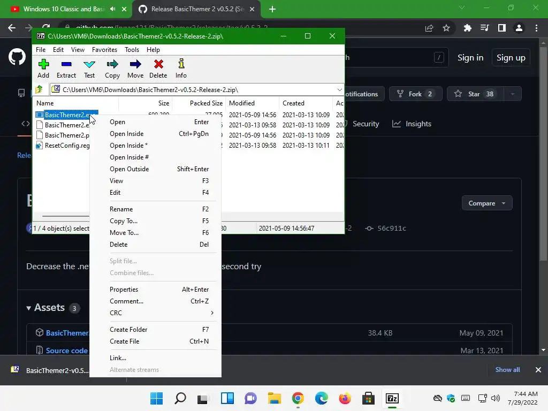The height and width of the screenshot is (411, 548).
Task: Open Chrome extensions puzzle icon
Action: [467, 28]
